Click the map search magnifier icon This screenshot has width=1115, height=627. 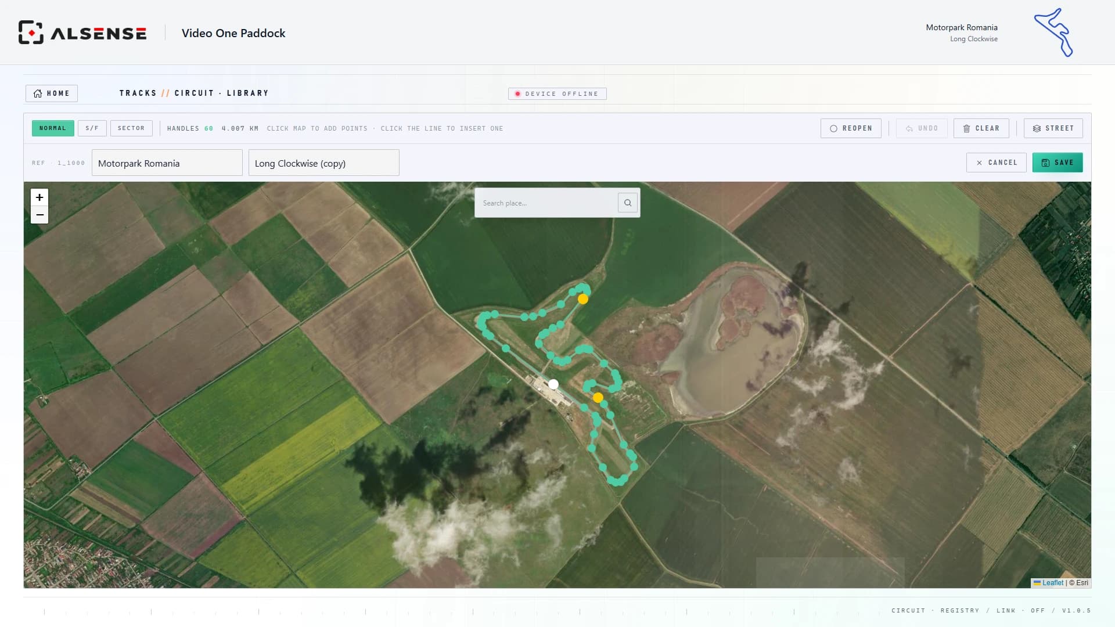tap(628, 203)
